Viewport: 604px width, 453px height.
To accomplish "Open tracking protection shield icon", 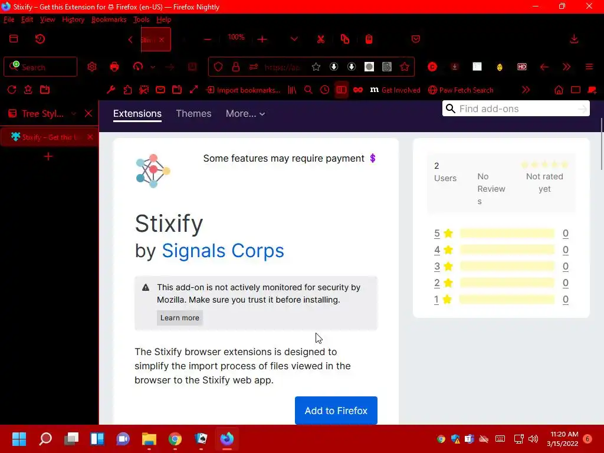I will pyautogui.click(x=218, y=67).
